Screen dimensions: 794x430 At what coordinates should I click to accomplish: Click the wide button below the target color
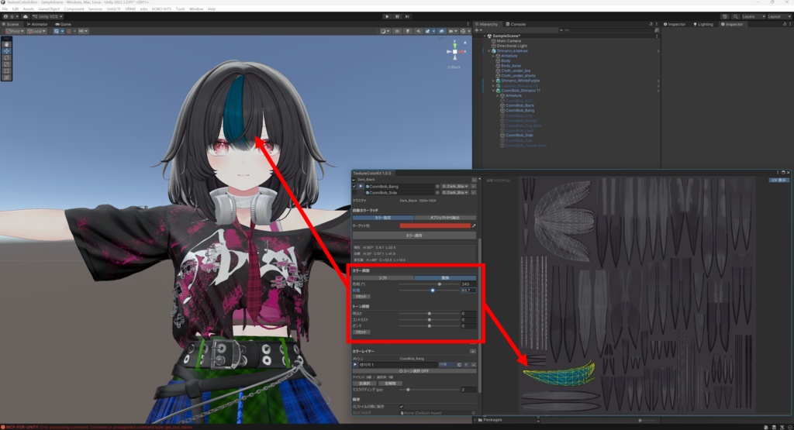pyautogui.click(x=414, y=236)
